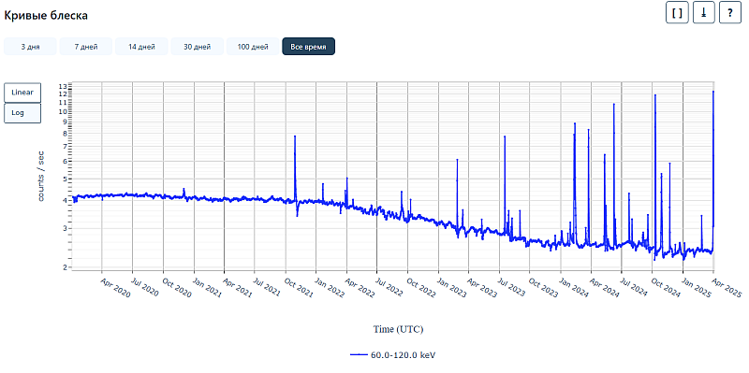The image size is (749, 373).
Task: Click the 'Apr 2021' axis tick label
Action: (237, 288)
